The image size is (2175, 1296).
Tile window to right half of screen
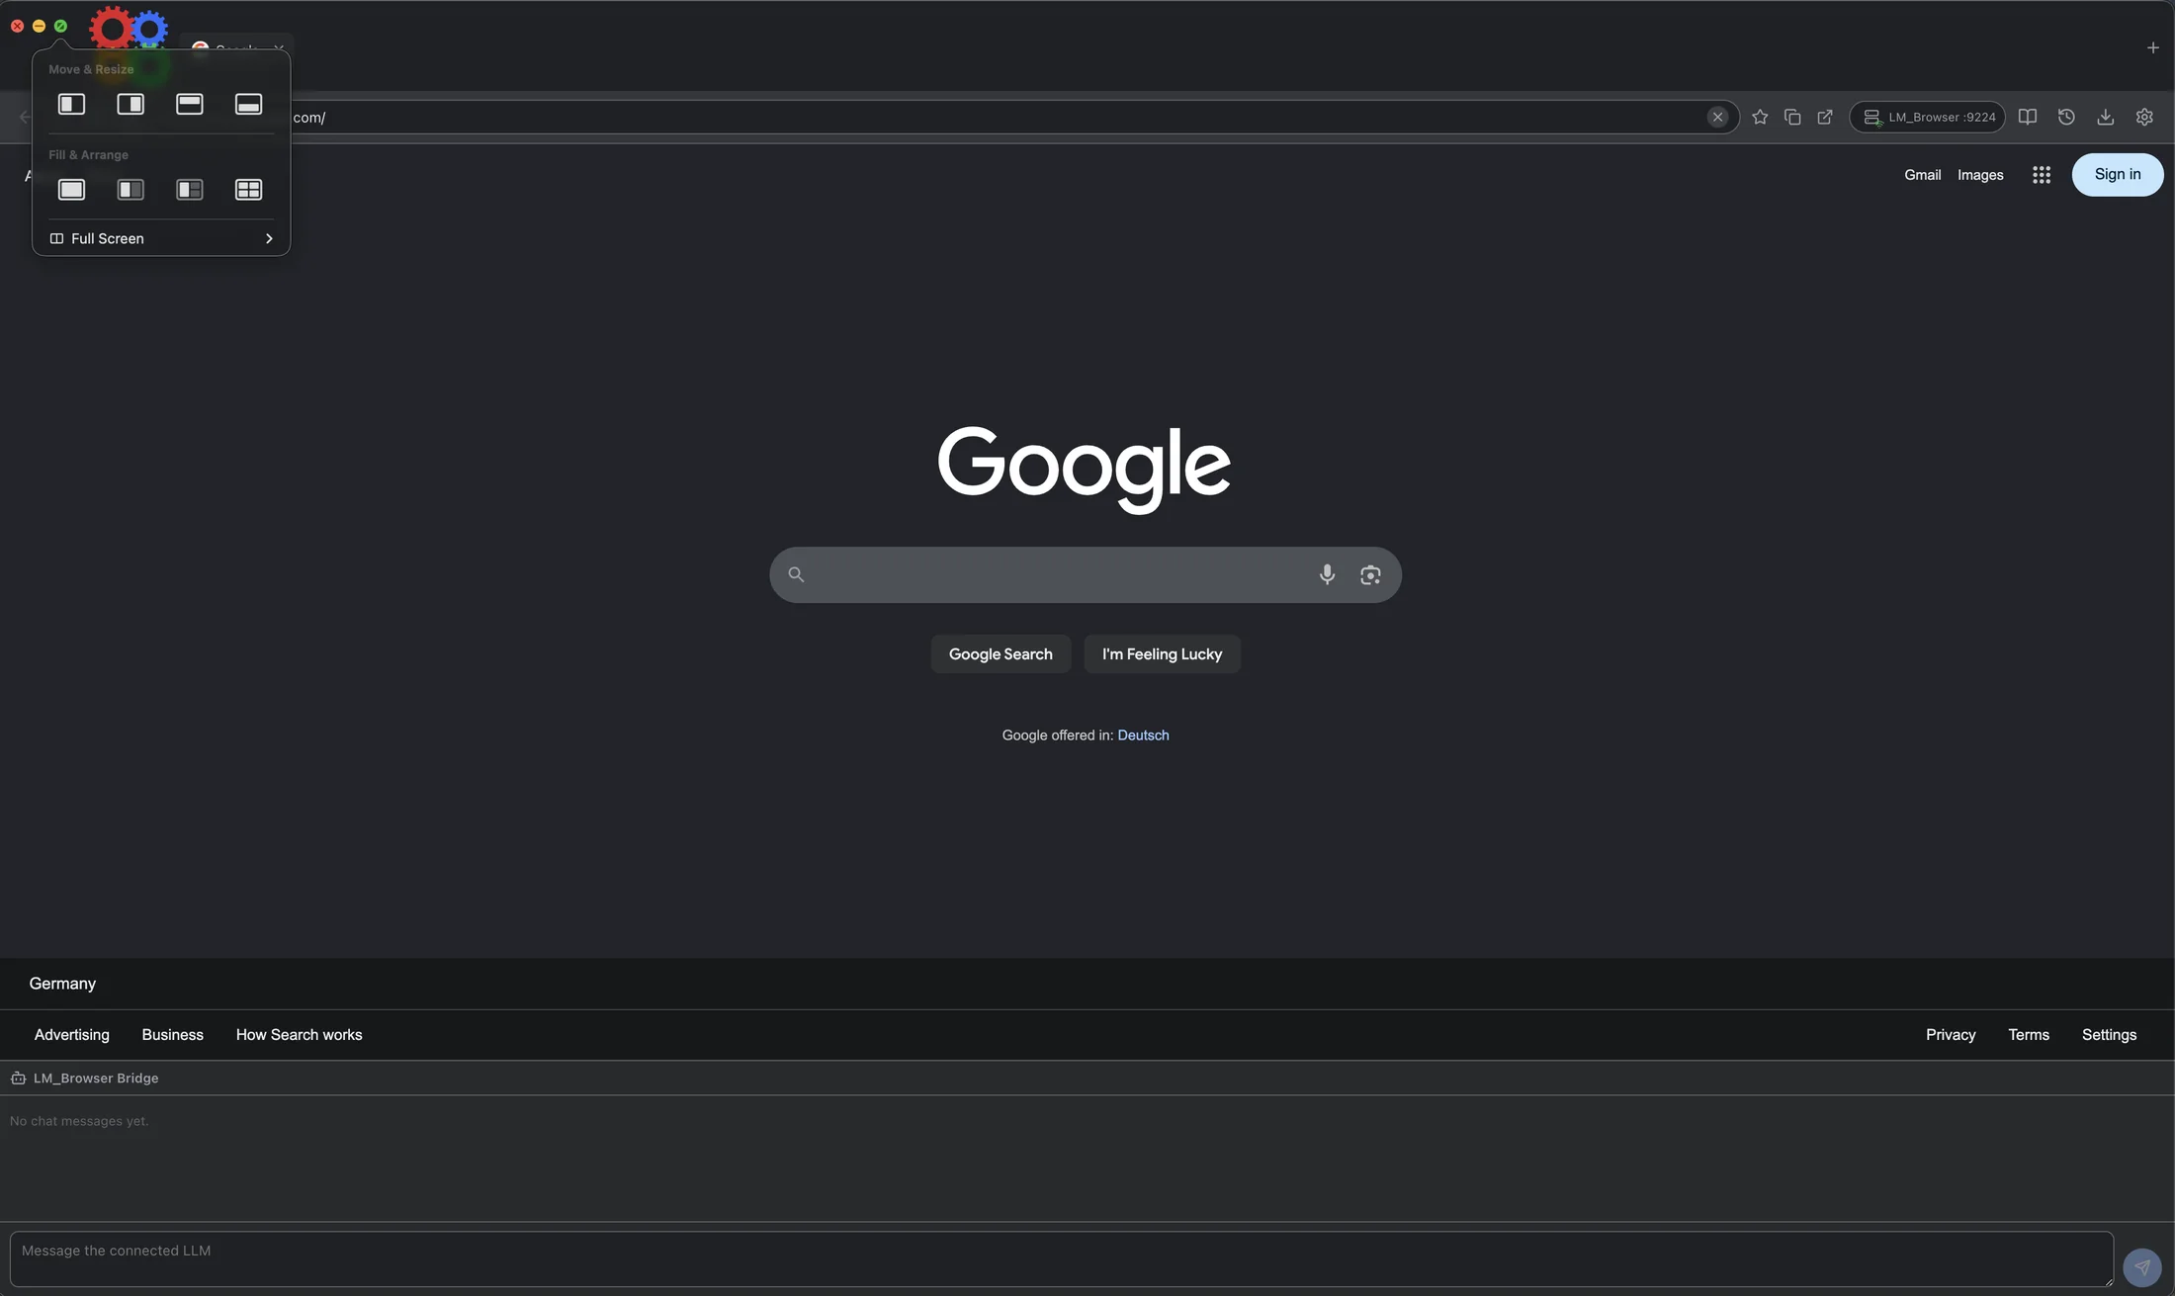[130, 104]
